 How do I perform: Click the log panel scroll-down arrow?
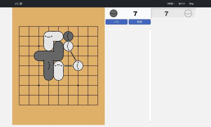(150, 122)
